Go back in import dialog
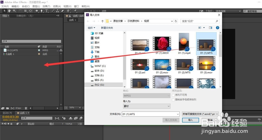Viewport: 262px width, 140px height. (88, 21)
